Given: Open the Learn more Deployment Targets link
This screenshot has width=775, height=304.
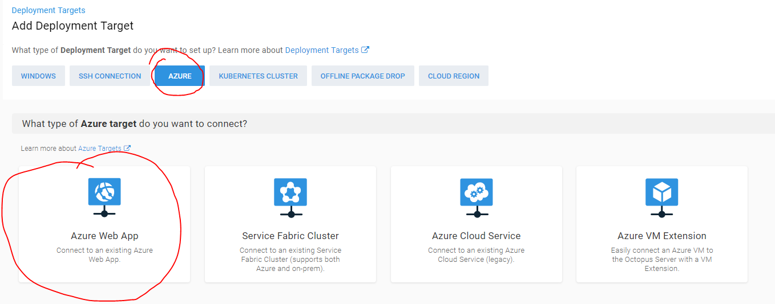Looking at the screenshot, I should [322, 50].
